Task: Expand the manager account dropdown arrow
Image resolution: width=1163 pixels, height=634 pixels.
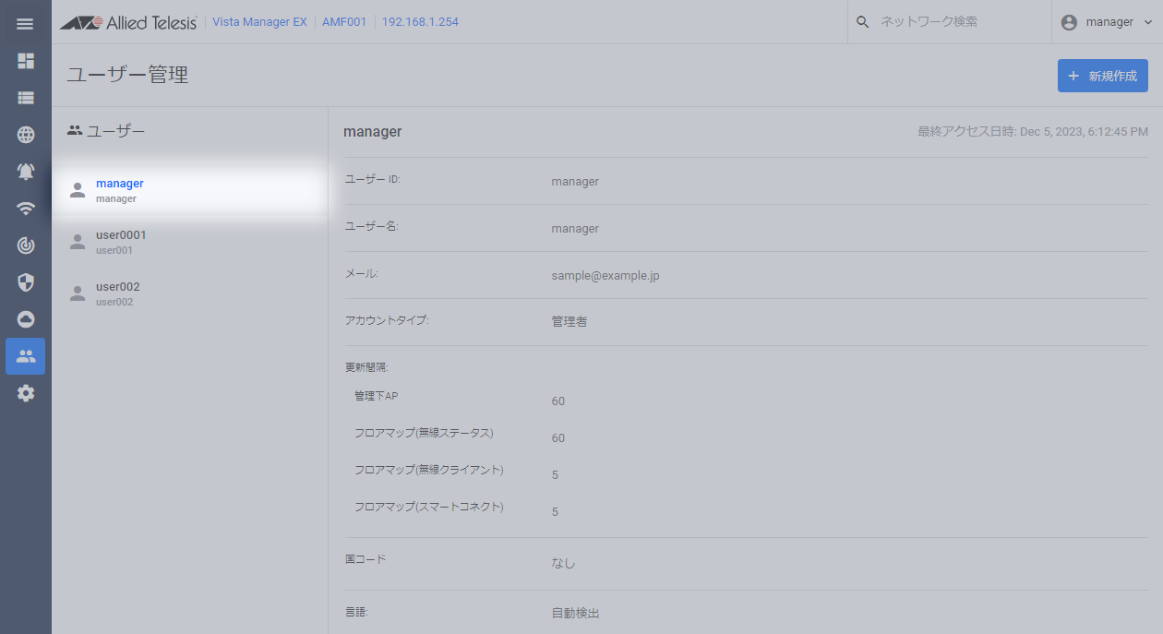Action: (x=1147, y=22)
